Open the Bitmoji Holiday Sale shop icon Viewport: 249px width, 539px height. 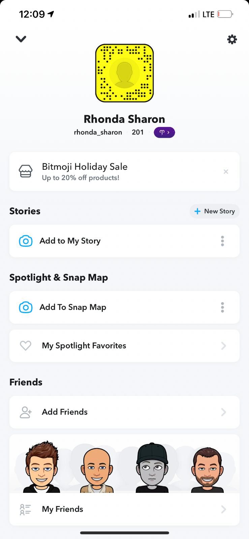tap(26, 171)
